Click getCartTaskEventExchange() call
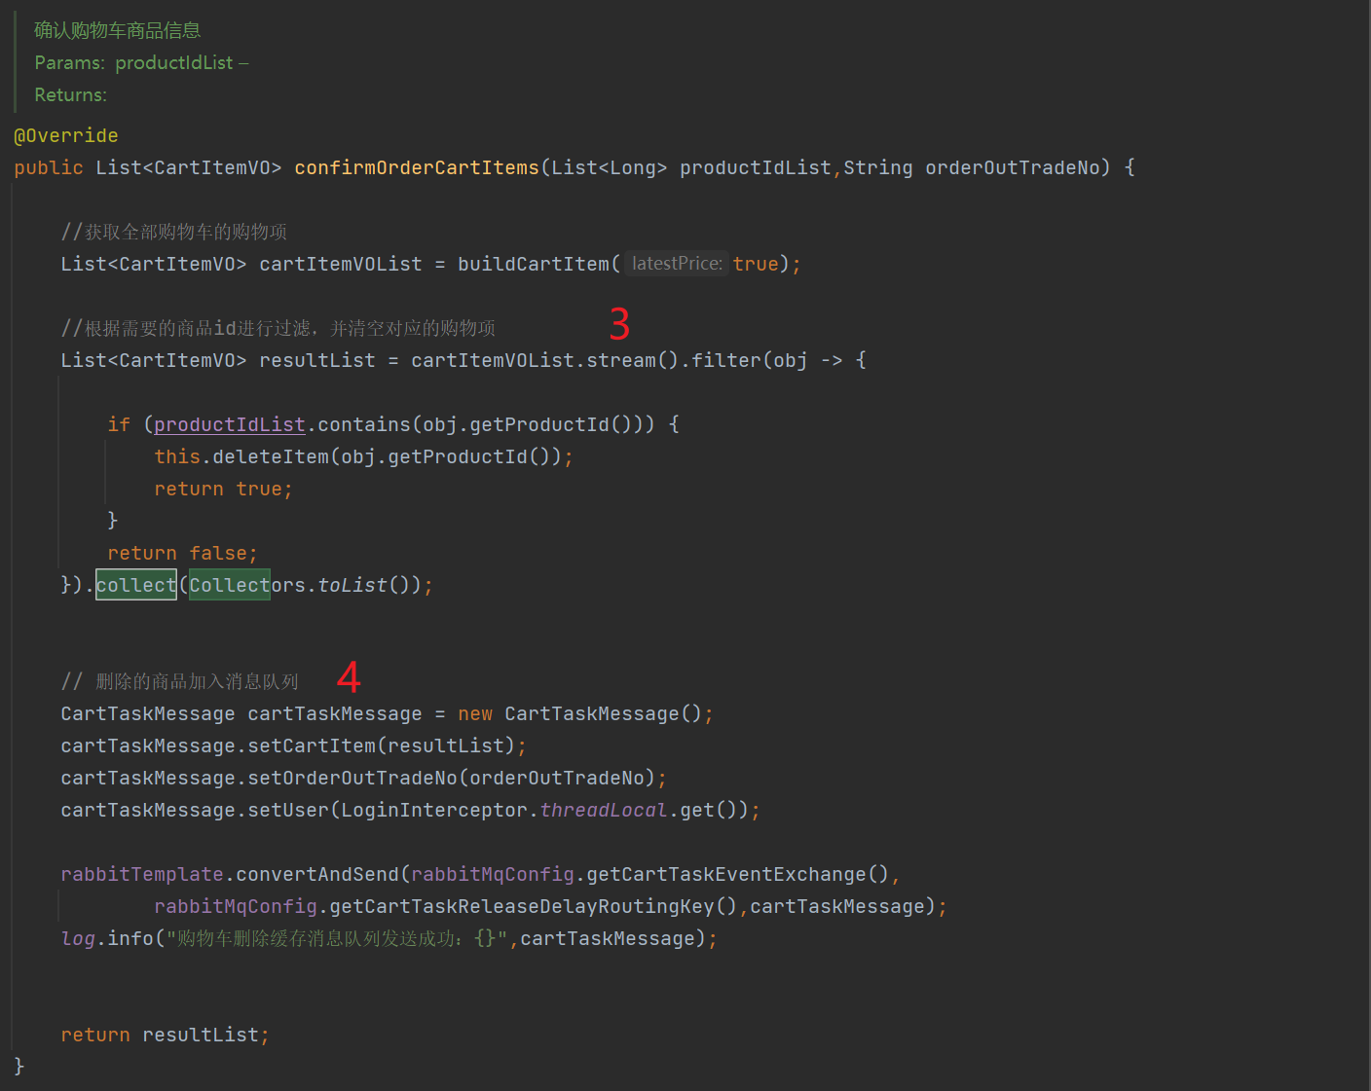This screenshot has height=1091, width=1371. pyautogui.click(x=738, y=874)
